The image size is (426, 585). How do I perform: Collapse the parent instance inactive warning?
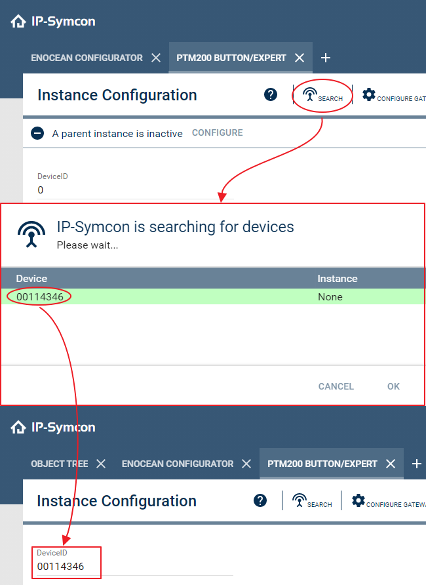(x=37, y=132)
